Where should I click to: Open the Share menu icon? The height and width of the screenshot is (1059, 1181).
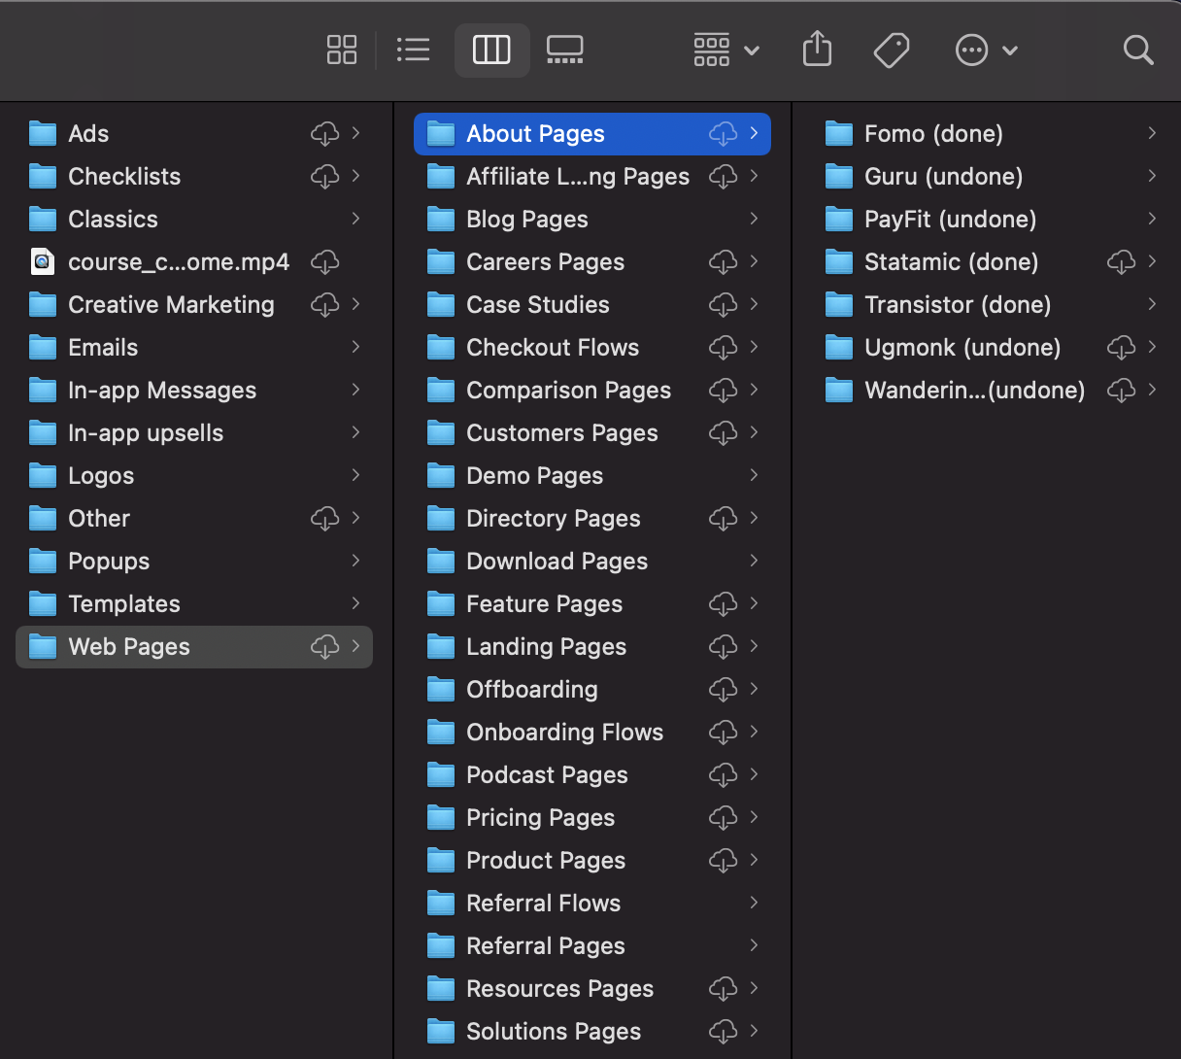817,50
